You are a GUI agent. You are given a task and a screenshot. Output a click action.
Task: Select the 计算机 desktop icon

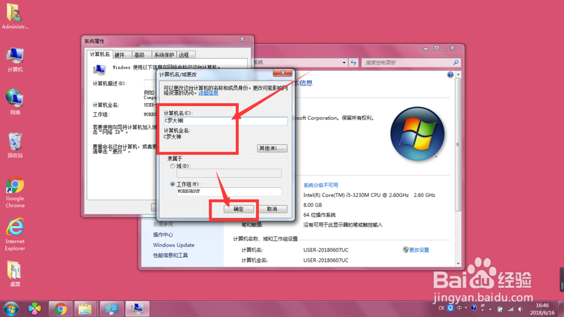(15, 60)
